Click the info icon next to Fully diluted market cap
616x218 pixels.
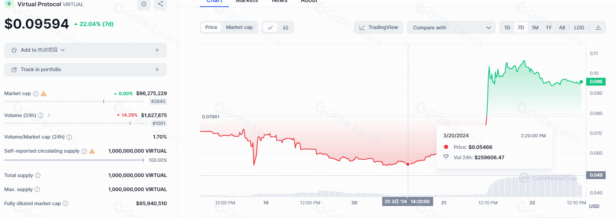[65, 204]
